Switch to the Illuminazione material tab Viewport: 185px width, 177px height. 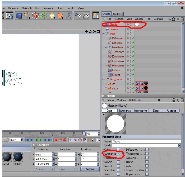[141, 111]
